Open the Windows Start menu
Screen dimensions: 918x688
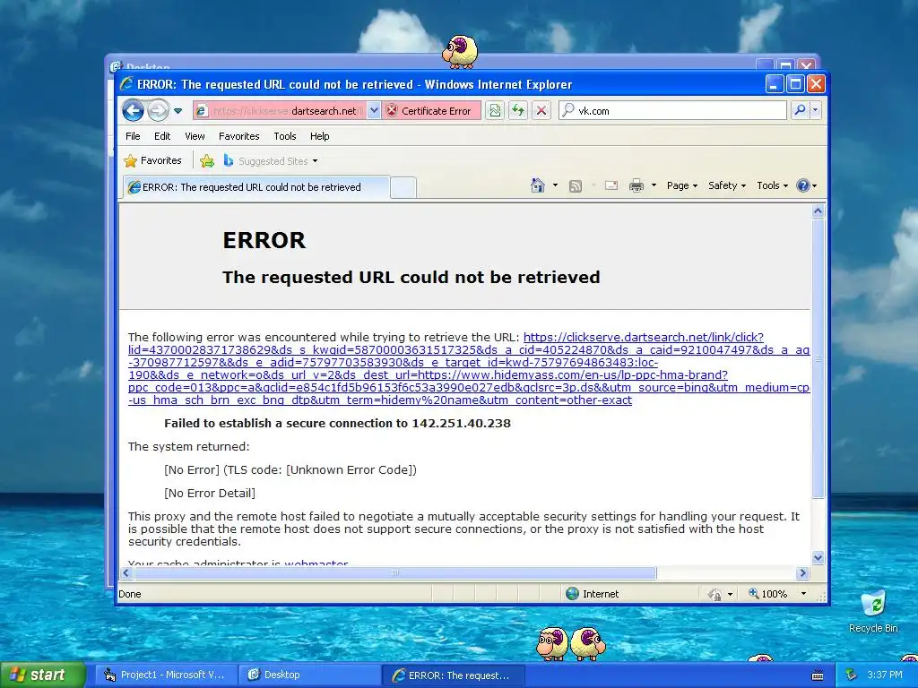(x=42, y=675)
